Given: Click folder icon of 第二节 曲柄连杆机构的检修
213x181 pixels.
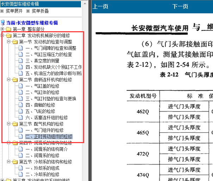Looking at the screenshot, I should pos(15,80).
